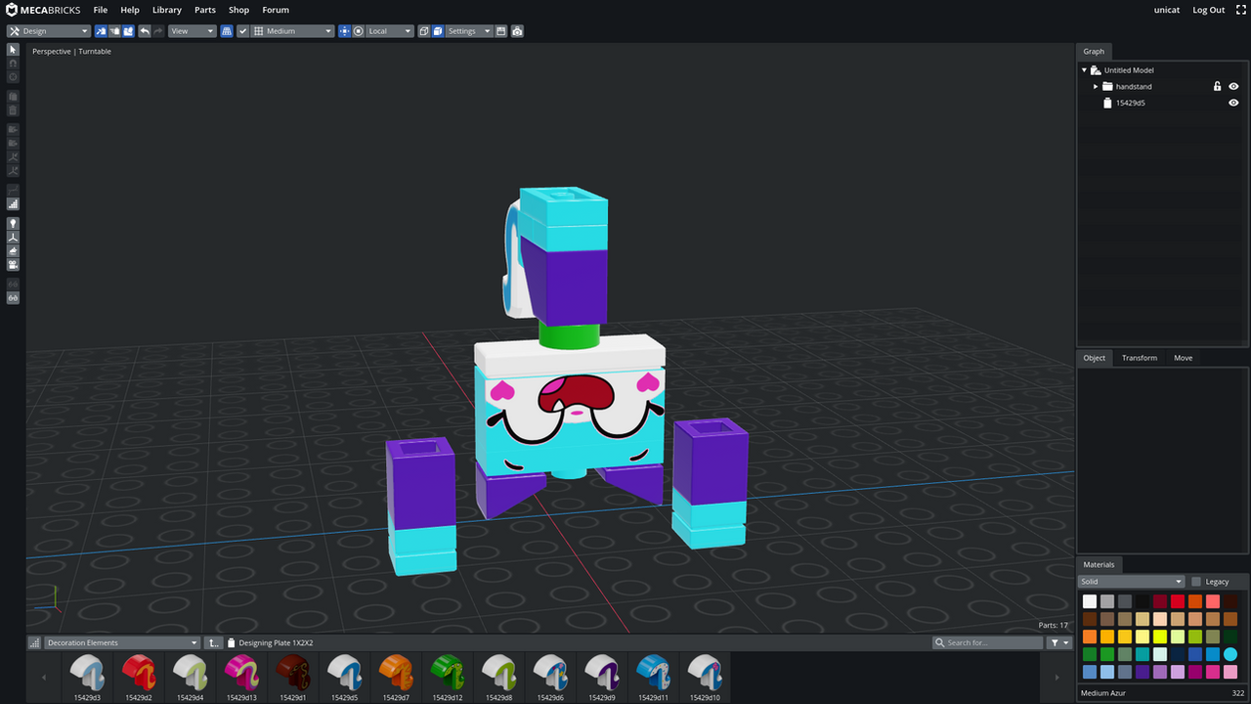1251x704 pixels.
Task: Open the Help menu
Action: pos(130,10)
